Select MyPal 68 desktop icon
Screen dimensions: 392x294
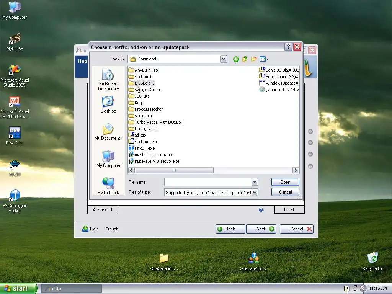click(15, 42)
